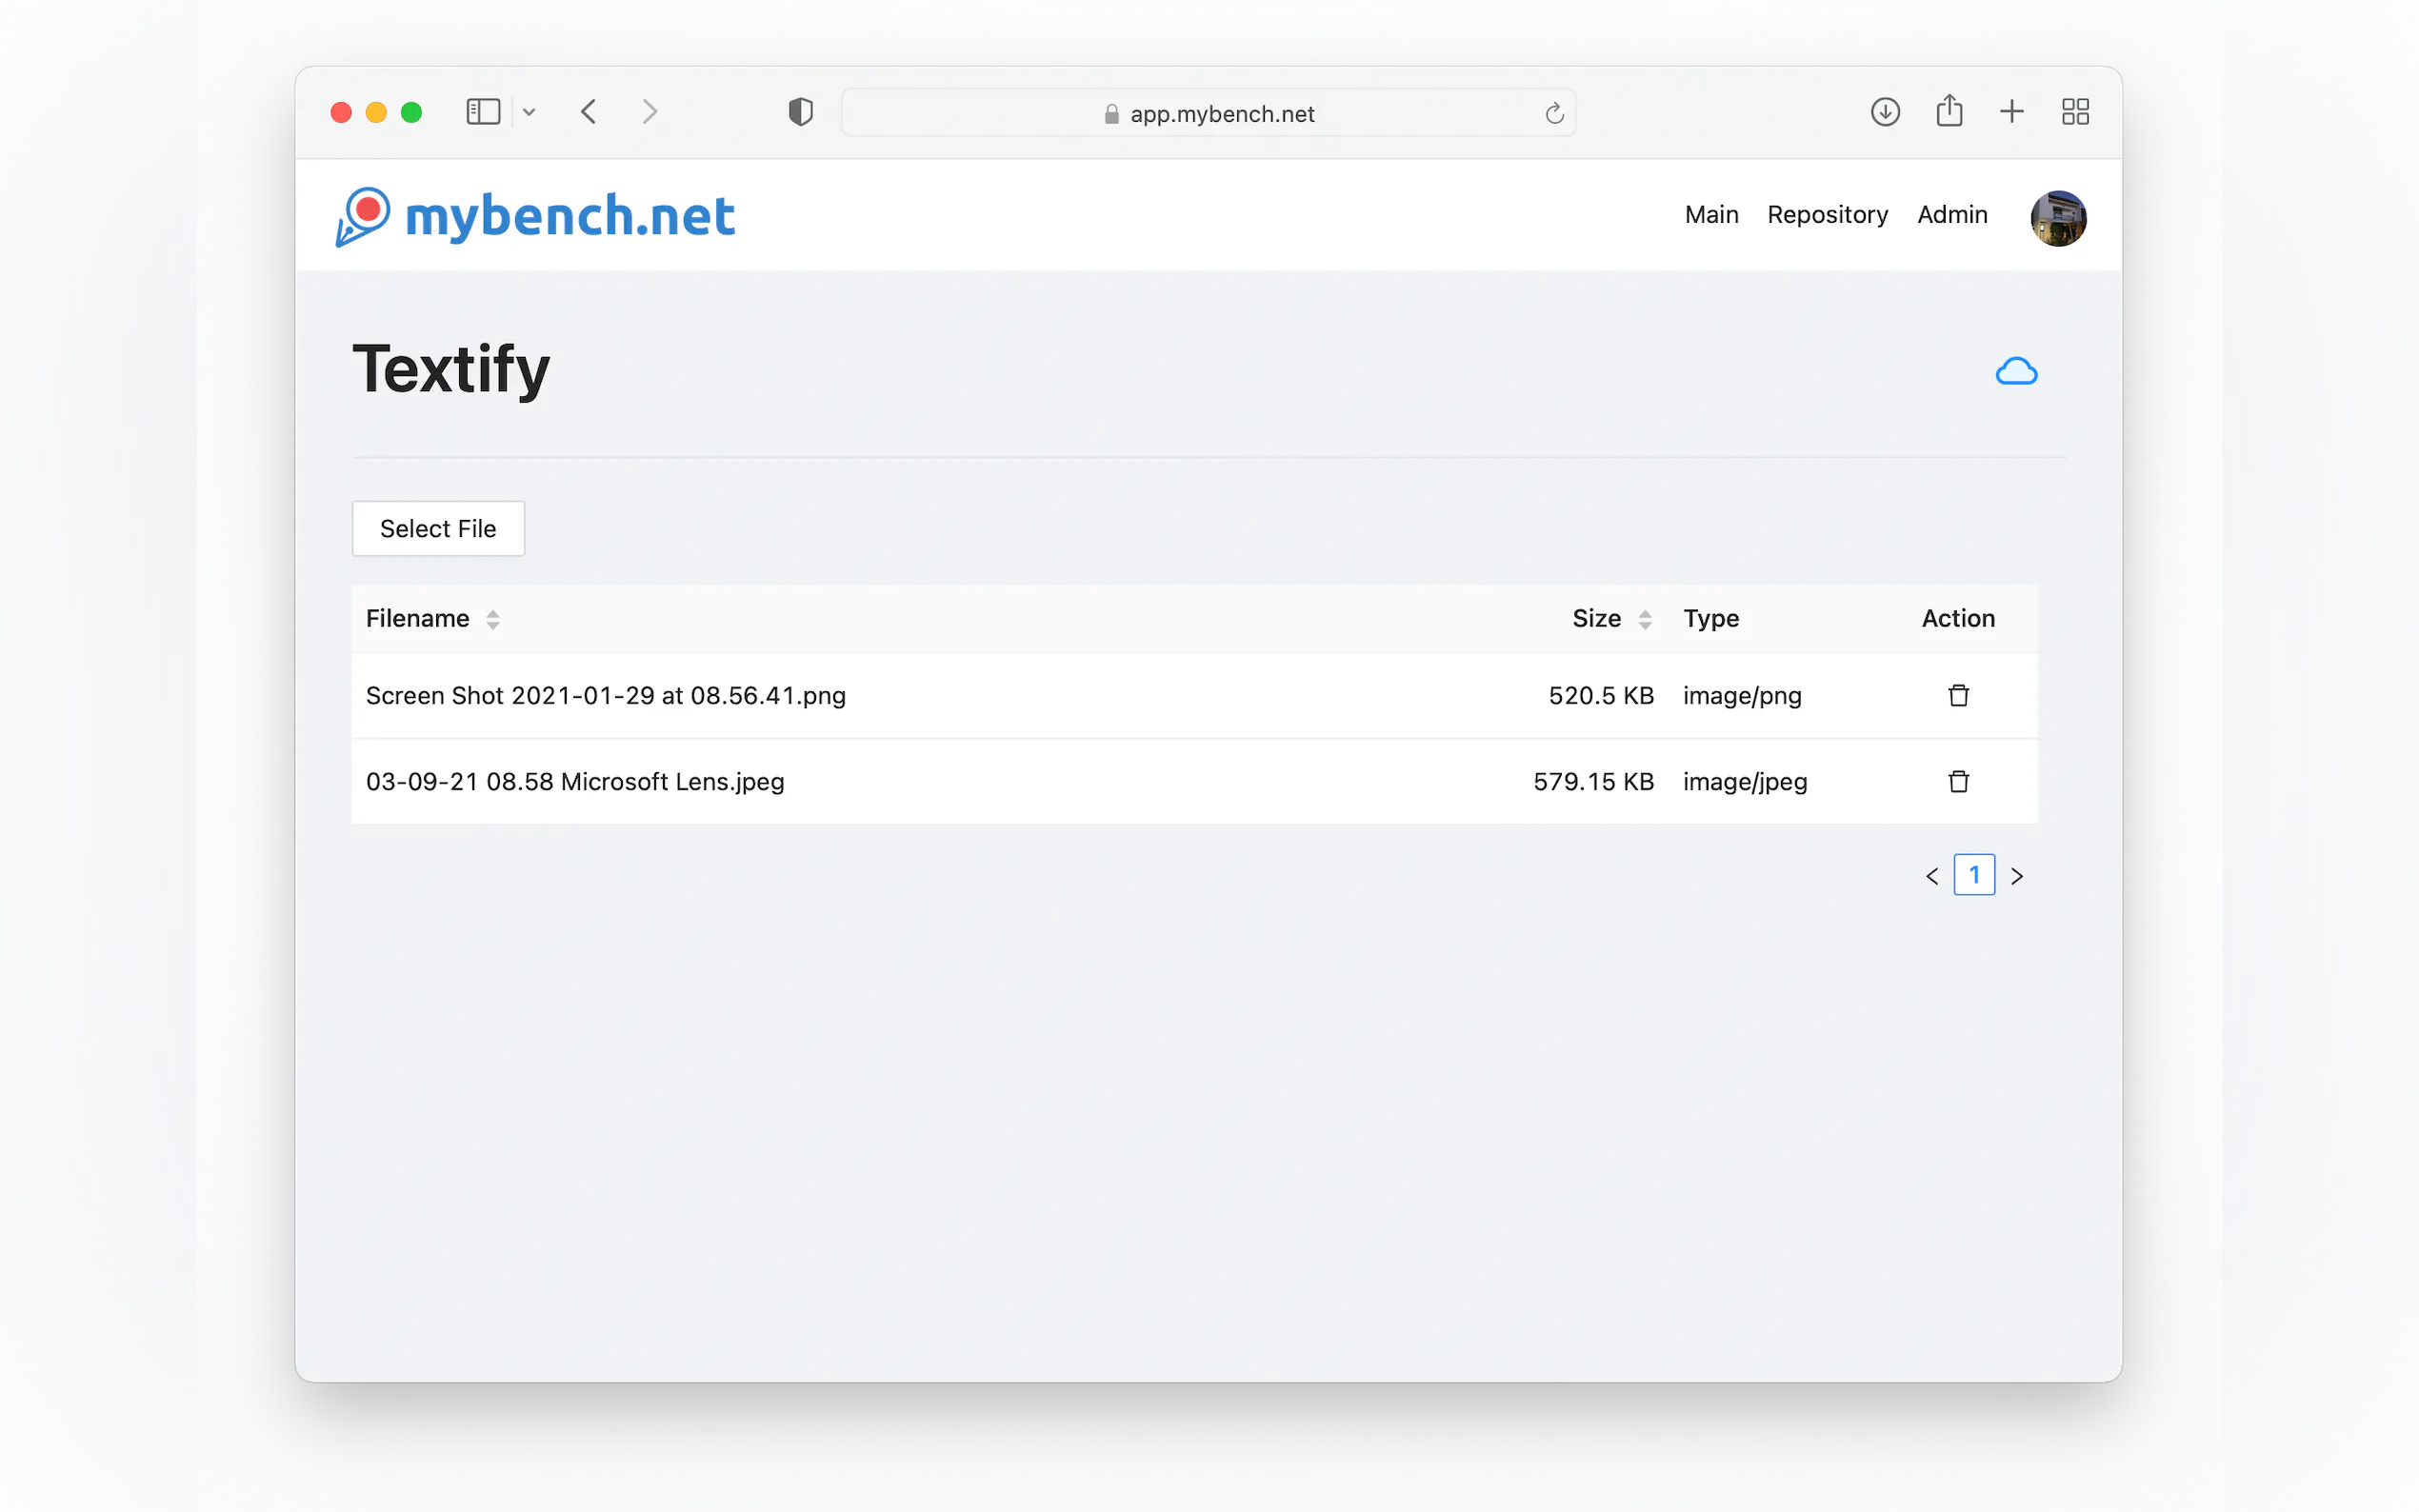This screenshot has height=1512, width=2419.
Task: Click the privacy shield icon
Action: point(800,112)
